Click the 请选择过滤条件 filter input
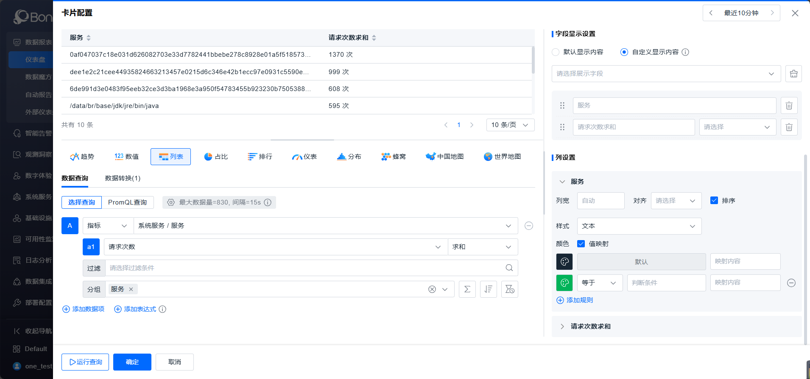Screen dimensions: 810x379 (x=305, y=268)
